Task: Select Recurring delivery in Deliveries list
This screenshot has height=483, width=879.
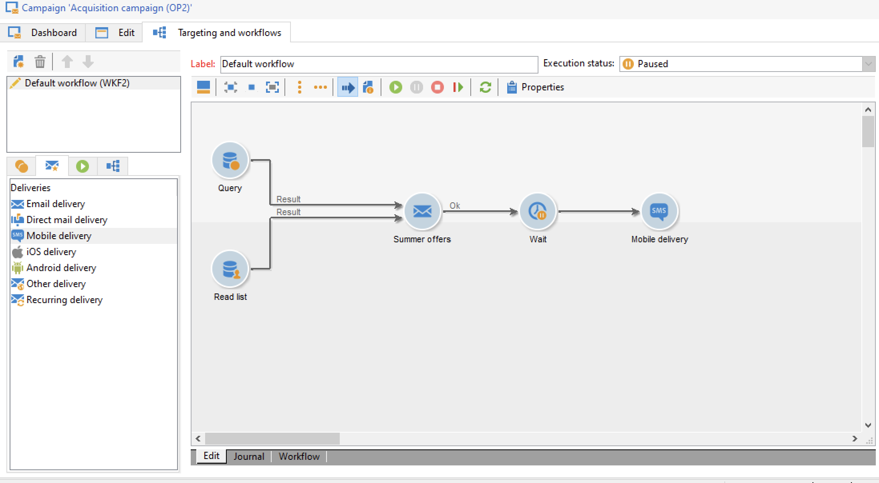Action: point(64,300)
